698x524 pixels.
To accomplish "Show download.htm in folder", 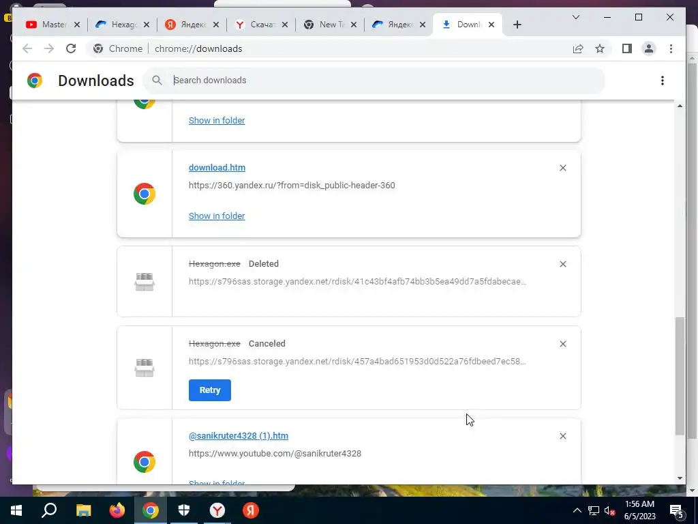I will pos(217,216).
